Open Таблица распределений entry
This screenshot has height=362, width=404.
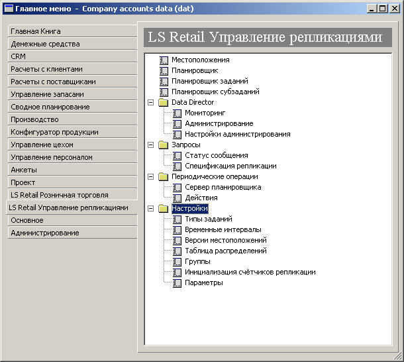click(225, 251)
